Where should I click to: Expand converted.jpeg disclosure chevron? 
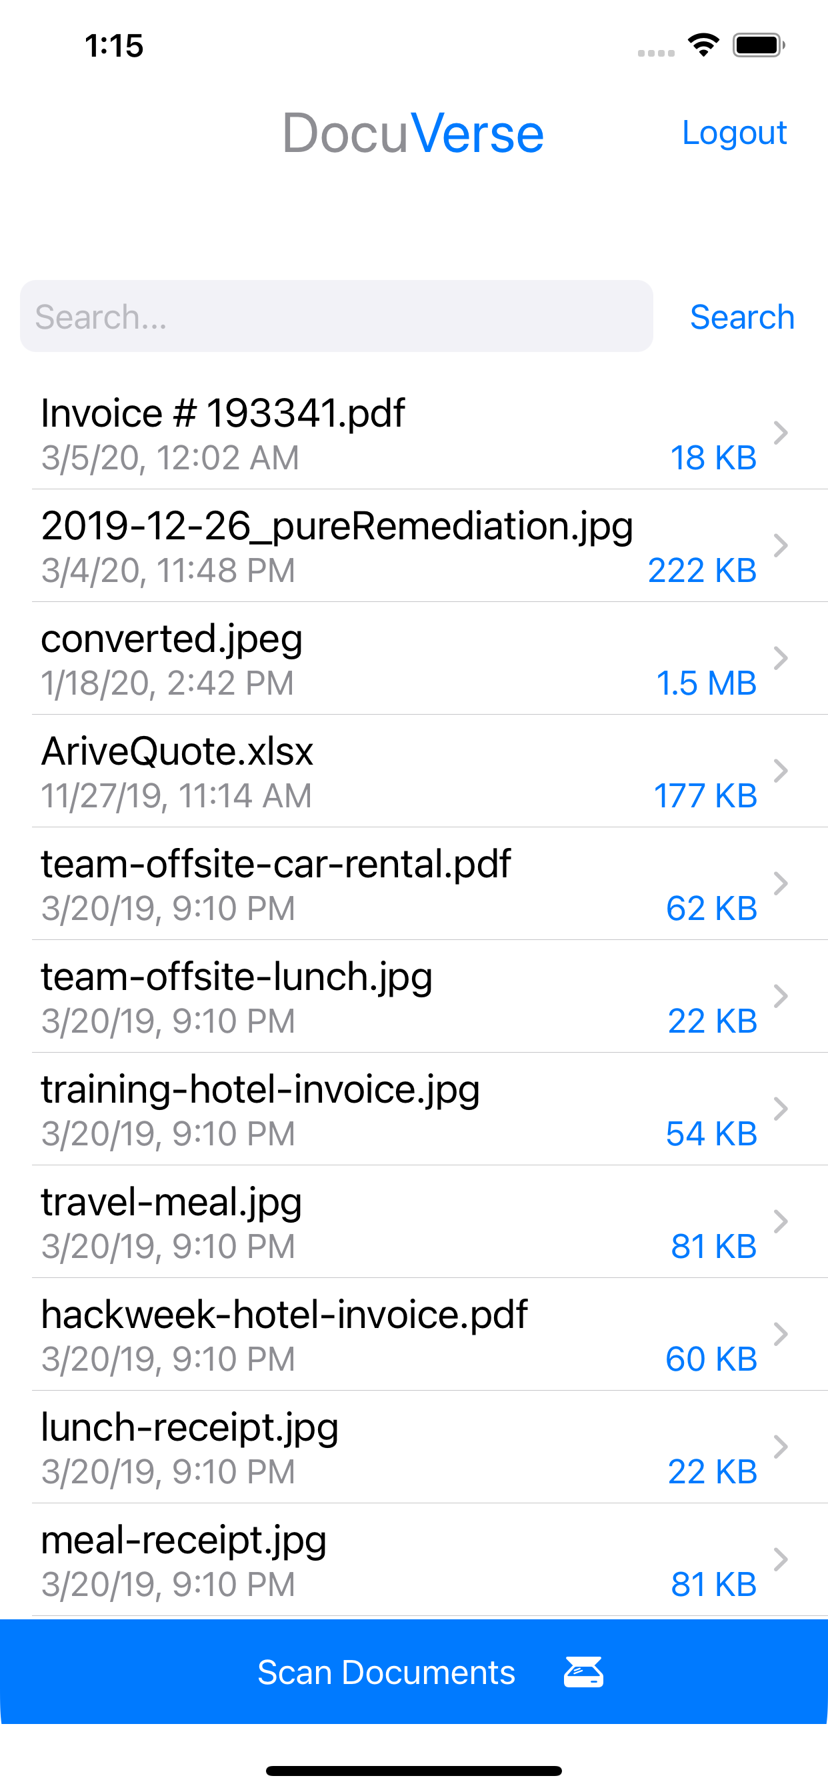point(781,658)
